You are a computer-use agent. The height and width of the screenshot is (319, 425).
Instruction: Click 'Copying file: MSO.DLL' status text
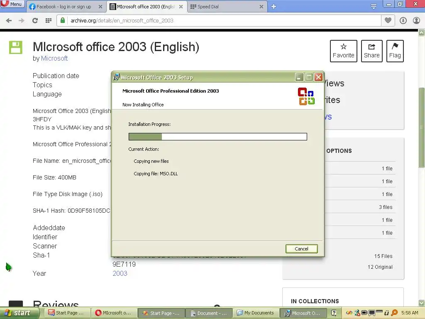156,174
